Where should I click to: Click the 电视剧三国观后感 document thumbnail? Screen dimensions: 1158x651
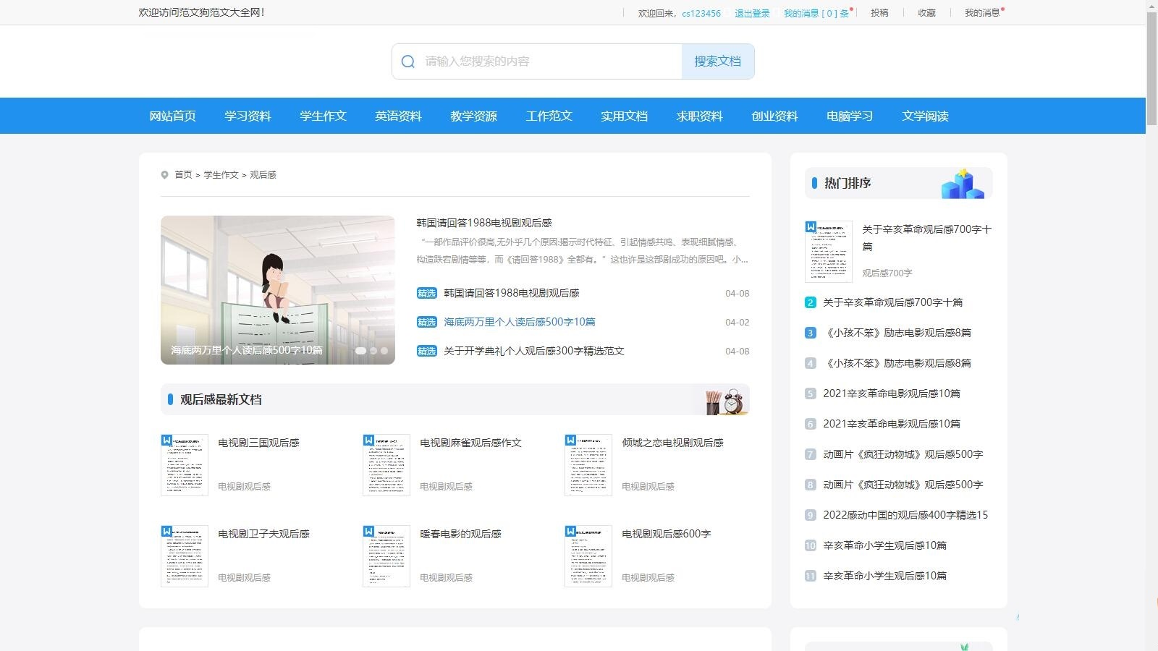(x=184, y=464)
